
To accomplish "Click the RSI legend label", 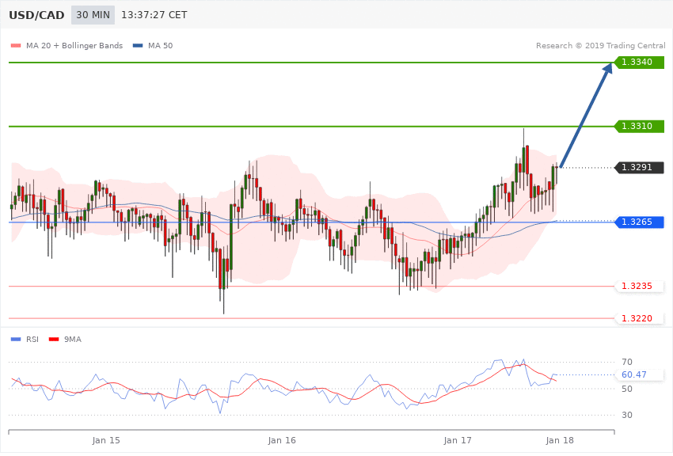I will click(x=32, y=340).
